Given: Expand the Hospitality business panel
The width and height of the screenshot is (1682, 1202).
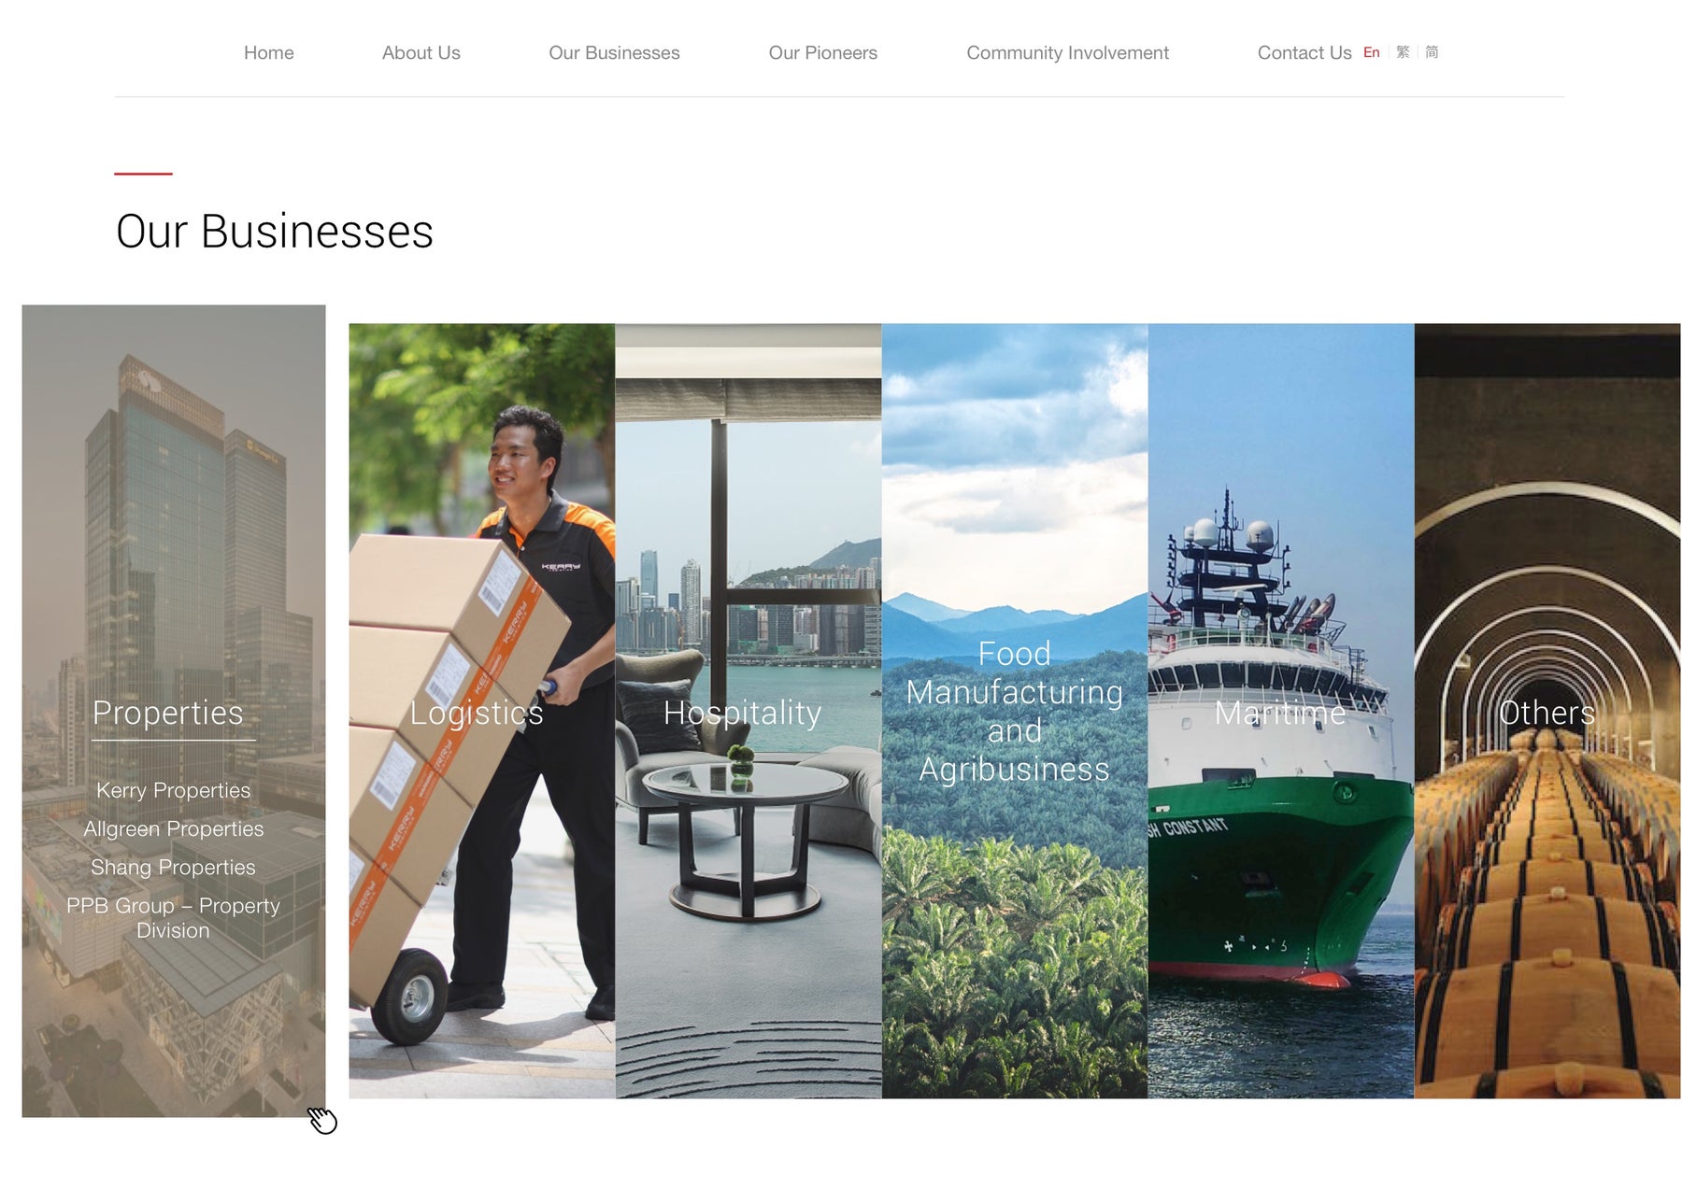Looking at the screenshot, I should [748, 711].
